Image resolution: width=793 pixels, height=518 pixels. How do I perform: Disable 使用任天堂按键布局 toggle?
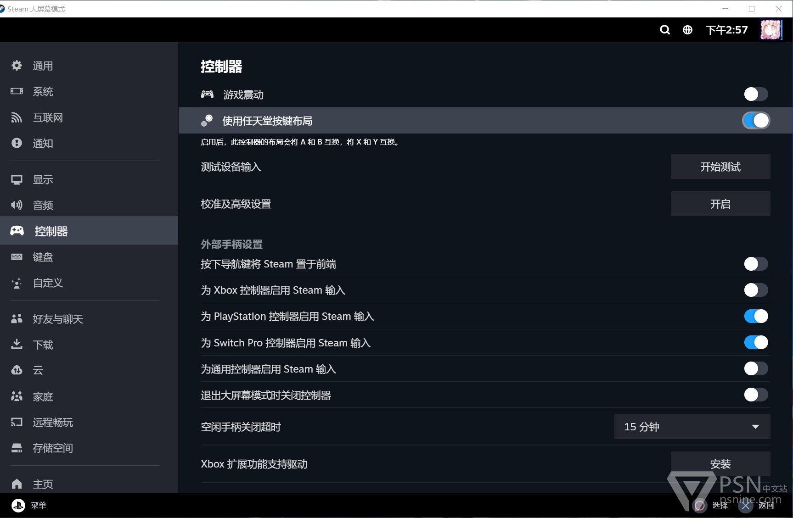[756, 121]
